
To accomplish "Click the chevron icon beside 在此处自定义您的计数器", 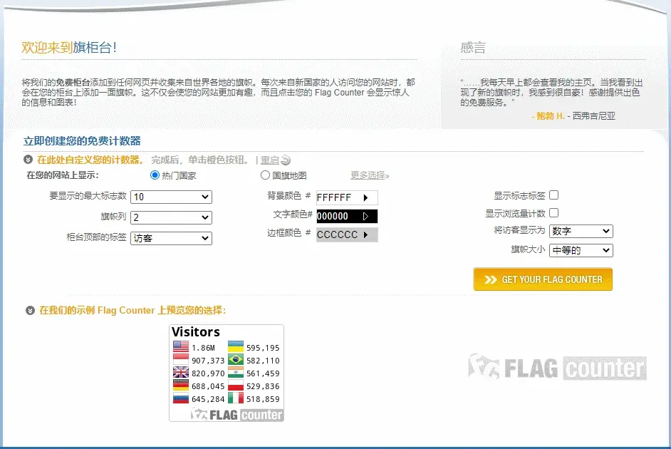I will tap(28, 160).
